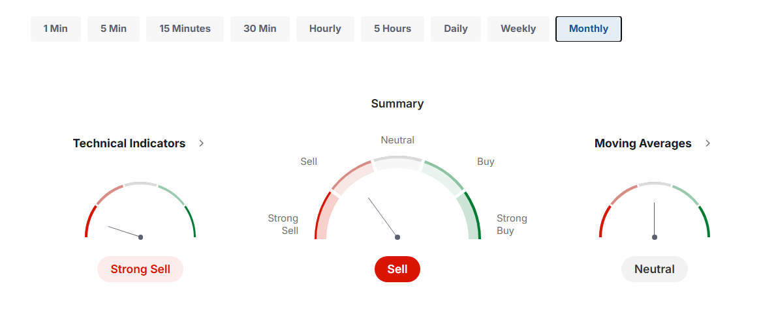The height and width of the screenshot is (320, 761).
Task: Select the Daily timeframe tab
Action: [456, 29]
